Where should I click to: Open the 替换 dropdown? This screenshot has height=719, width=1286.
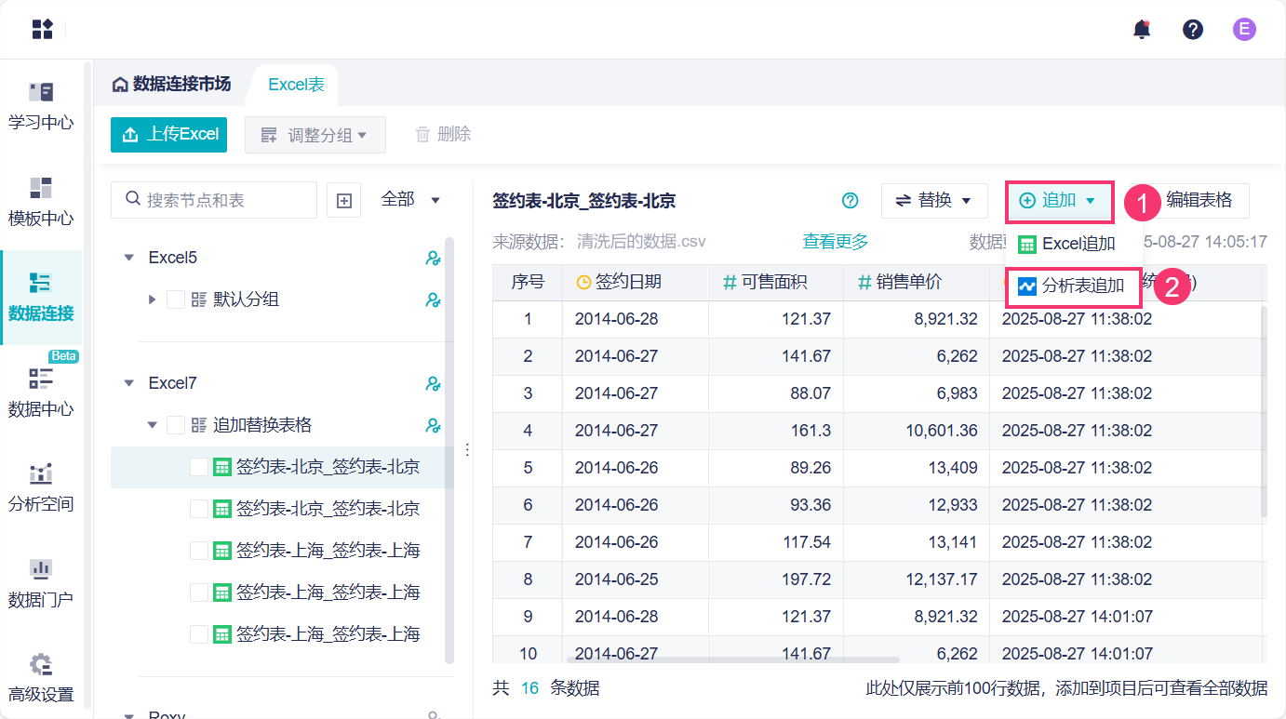point(933,200)
